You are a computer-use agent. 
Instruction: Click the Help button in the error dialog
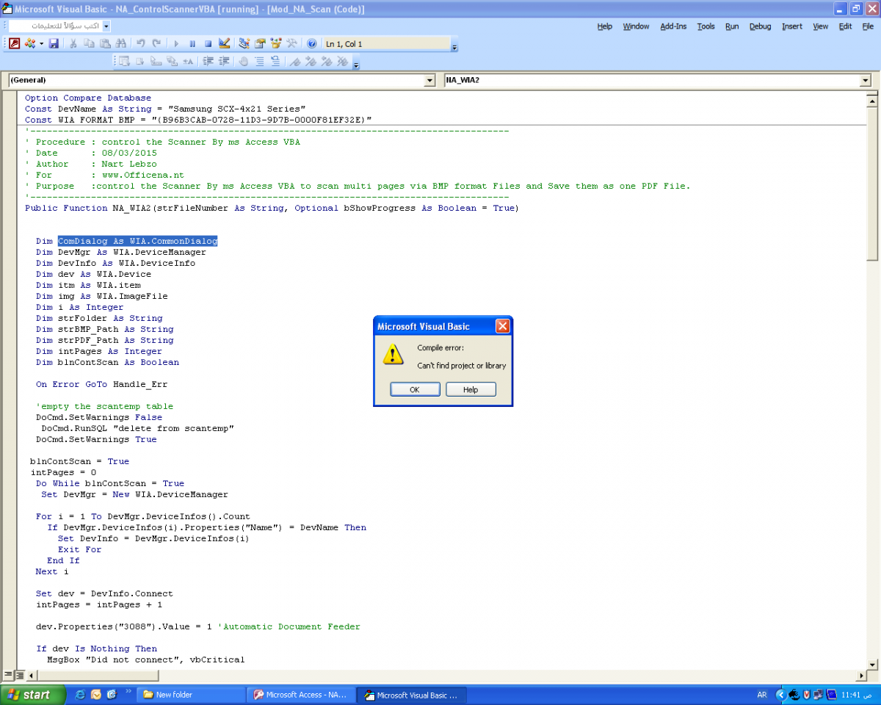tap(471, 389)
